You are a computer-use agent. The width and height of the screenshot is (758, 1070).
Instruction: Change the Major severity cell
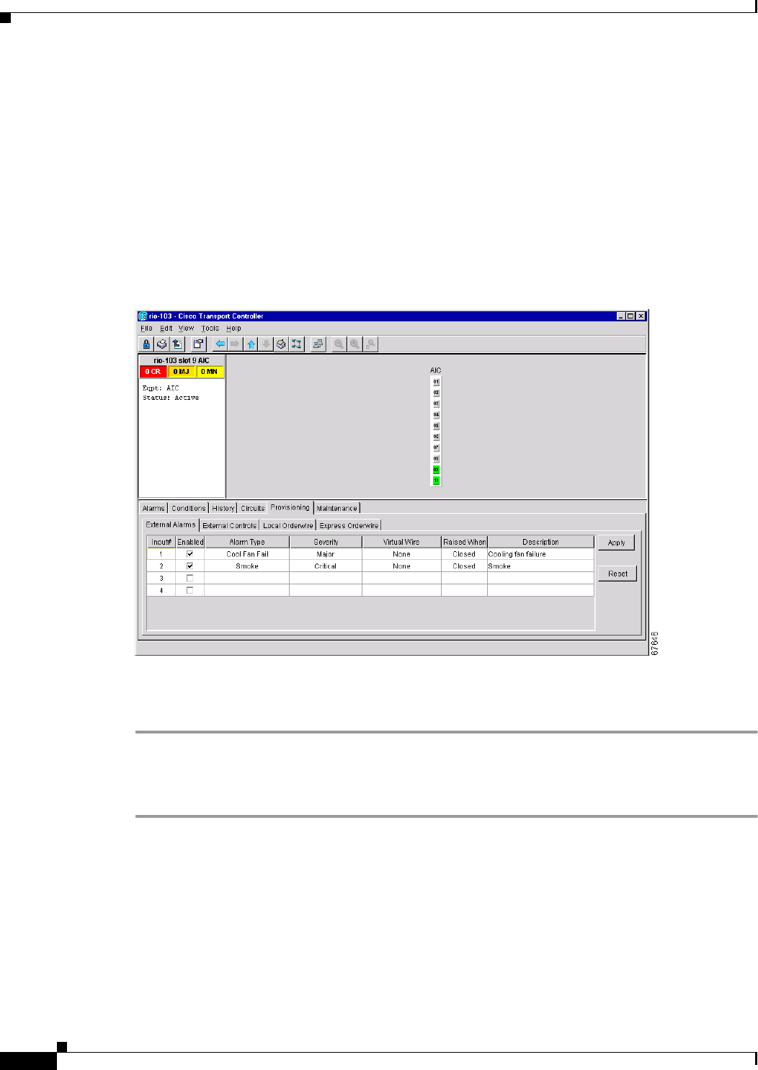[326, 554]
